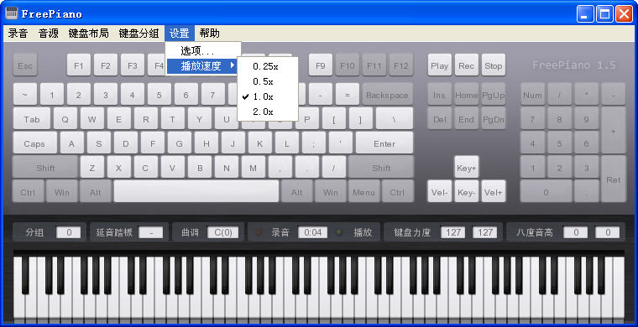
Task: Click the Caps virtual key
Action: point(34,143)
